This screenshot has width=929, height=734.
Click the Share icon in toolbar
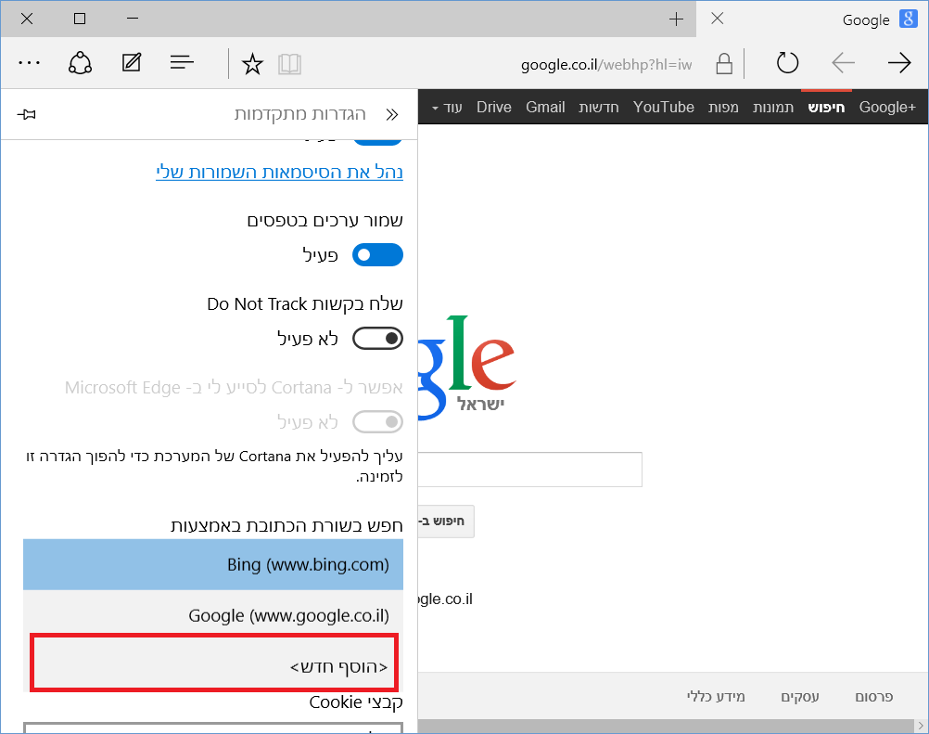coord(81,63)
